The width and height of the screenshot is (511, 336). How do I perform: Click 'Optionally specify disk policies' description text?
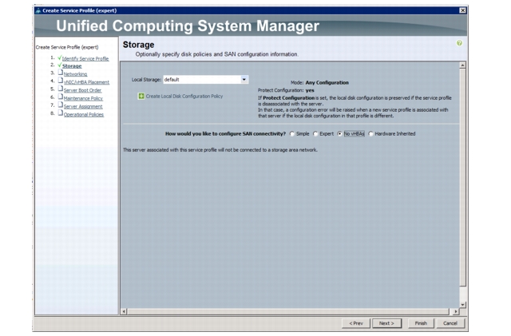tap(216, 54)
